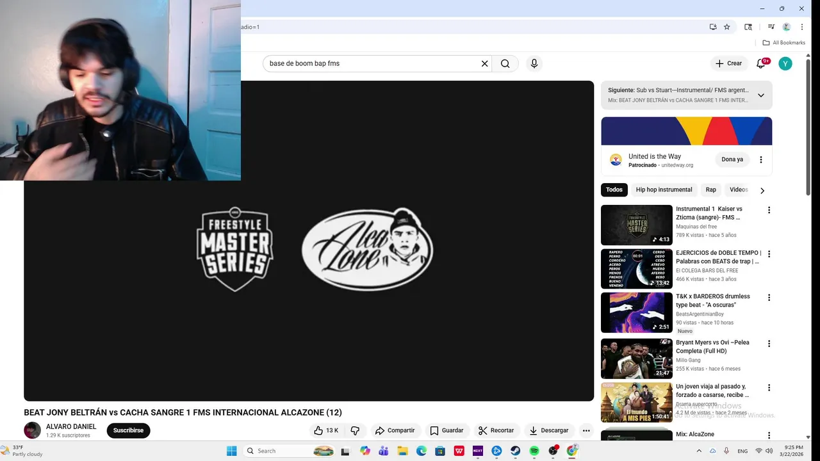Screen dimensions: 820x461
Task: Click the Crear button
Action: (x=729, y=63)
